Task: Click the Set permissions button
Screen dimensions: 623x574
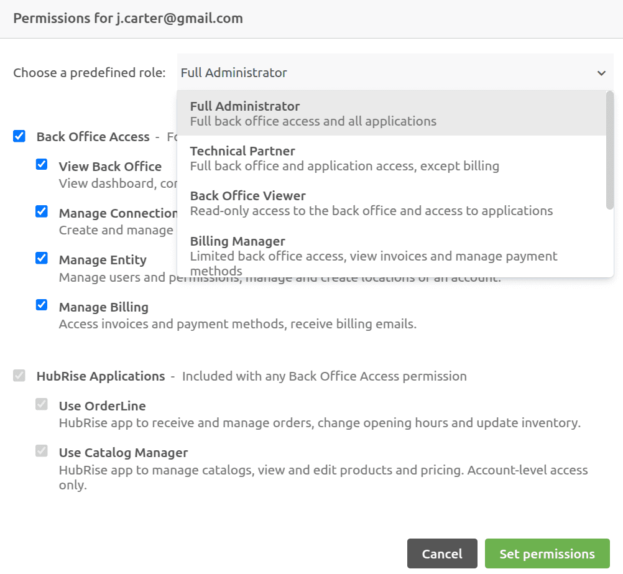Action: (547, 553)
